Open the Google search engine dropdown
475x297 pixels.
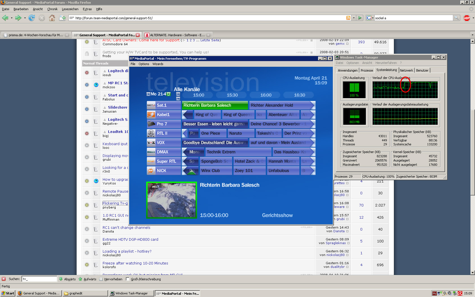pos(370,18)
